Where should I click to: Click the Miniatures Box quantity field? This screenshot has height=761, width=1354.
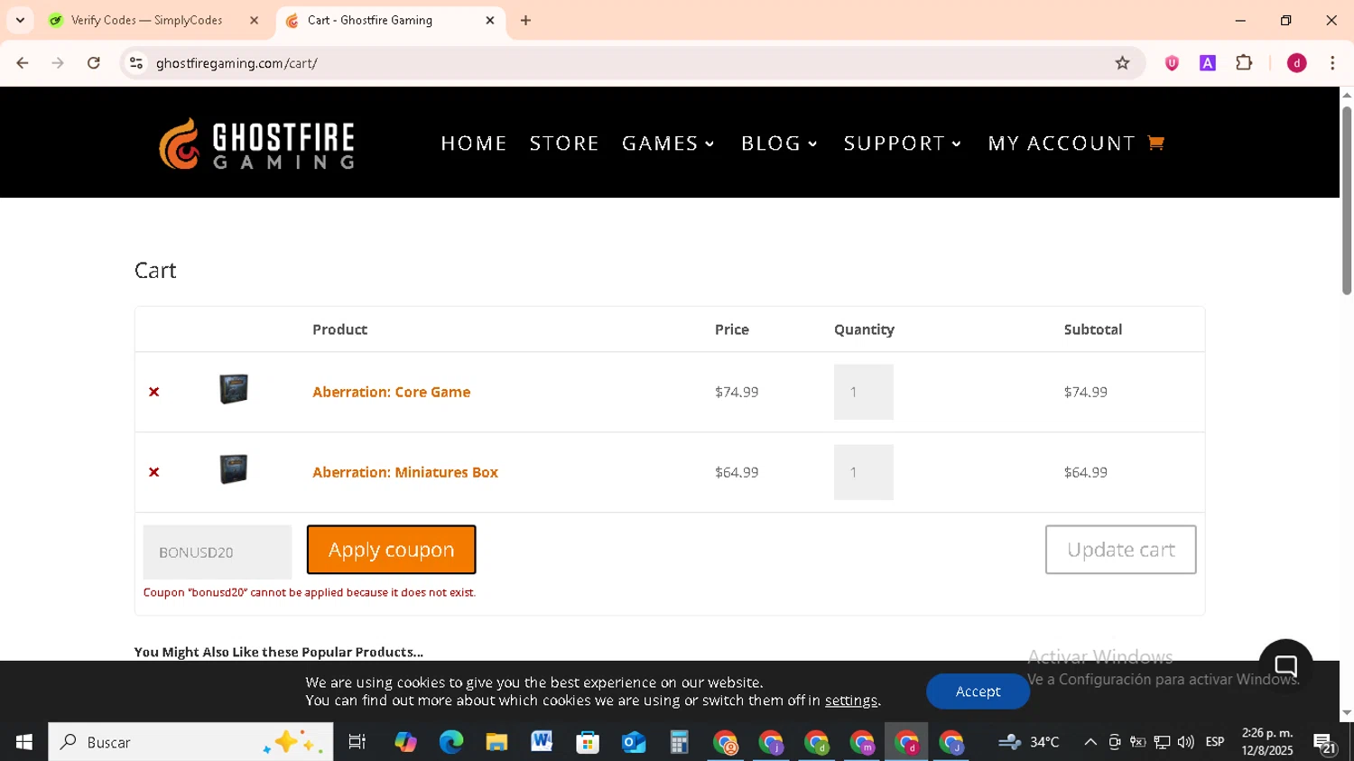(864, 472)
